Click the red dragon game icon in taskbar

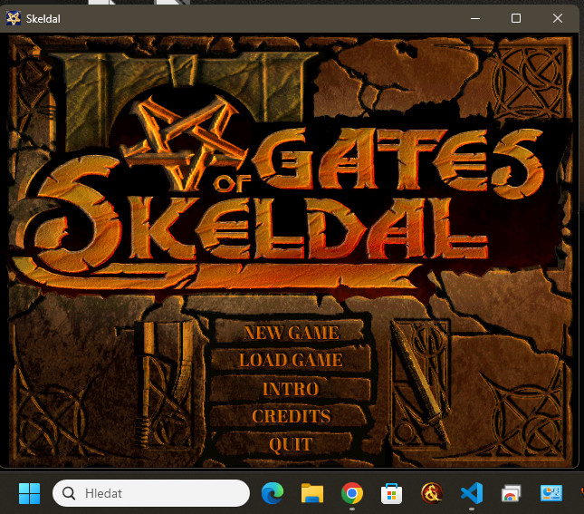pyautogui.click(x=432, y=493)
